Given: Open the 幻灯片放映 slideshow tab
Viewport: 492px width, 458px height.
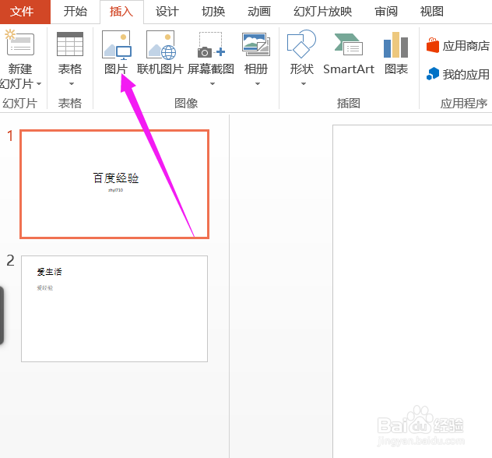Looking at the screenshot, I should pyautogui.click(x=322, y=12).
